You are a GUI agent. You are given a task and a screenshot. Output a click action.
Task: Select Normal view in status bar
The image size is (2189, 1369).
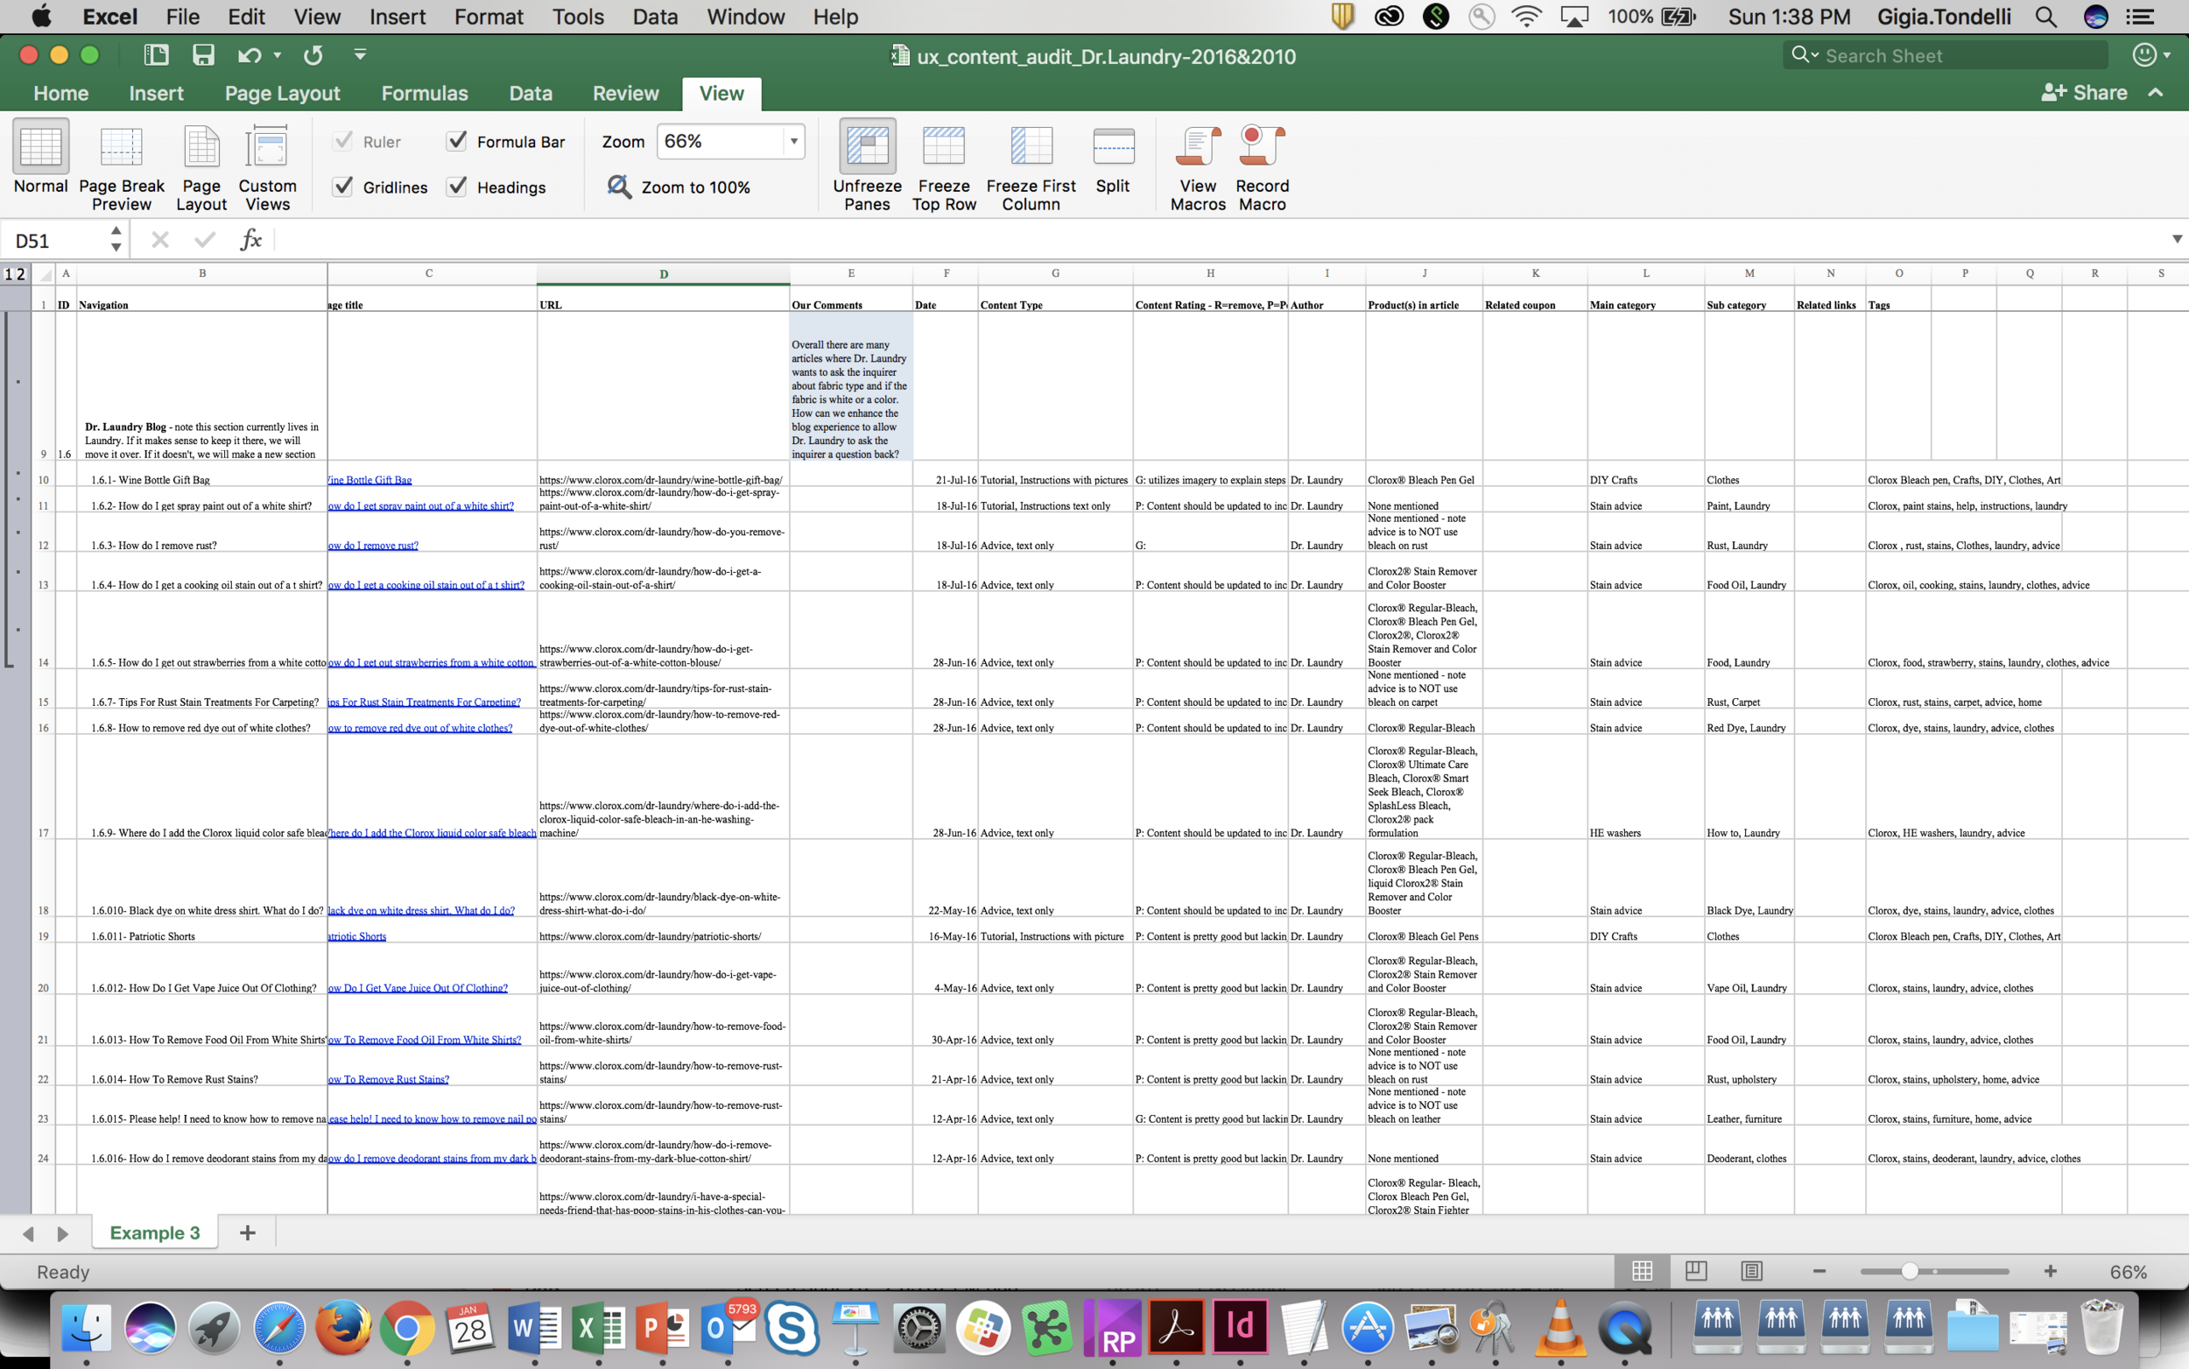click(x=1642, y=1271)
